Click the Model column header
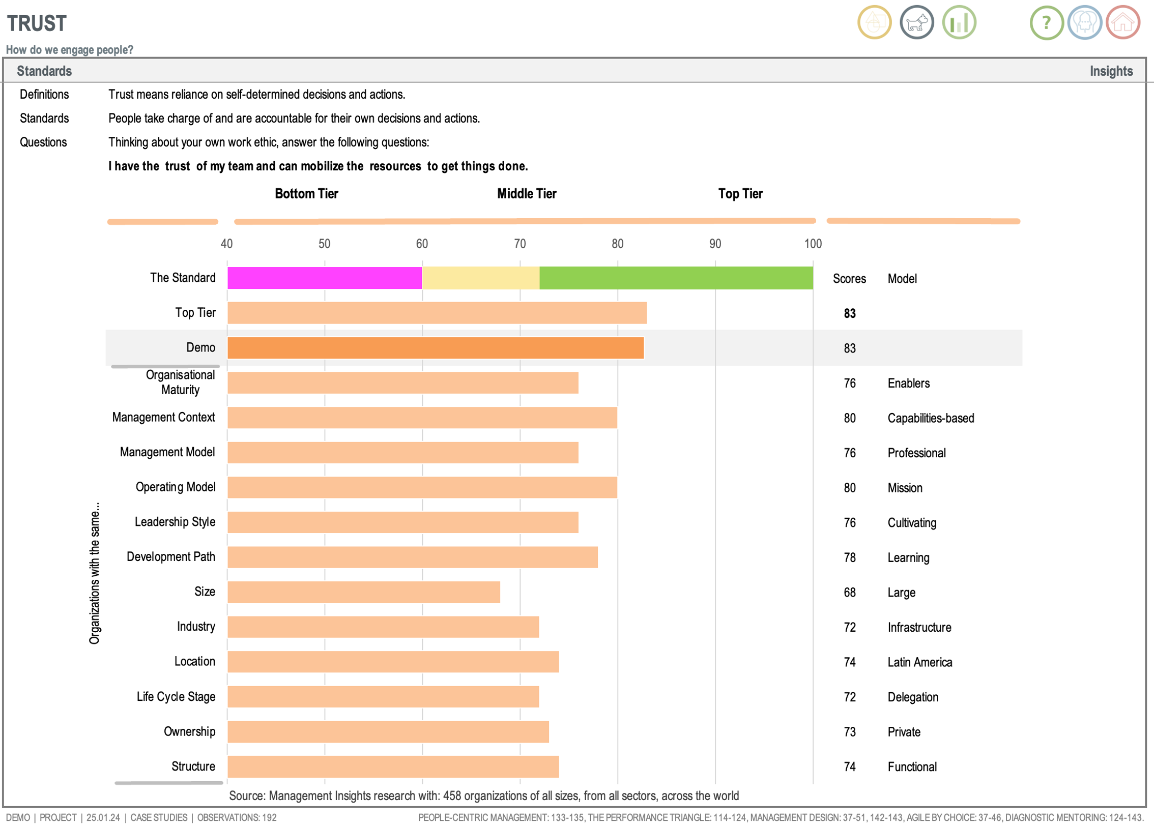This screenshot has height=825, width=1154. pos(902,279)
